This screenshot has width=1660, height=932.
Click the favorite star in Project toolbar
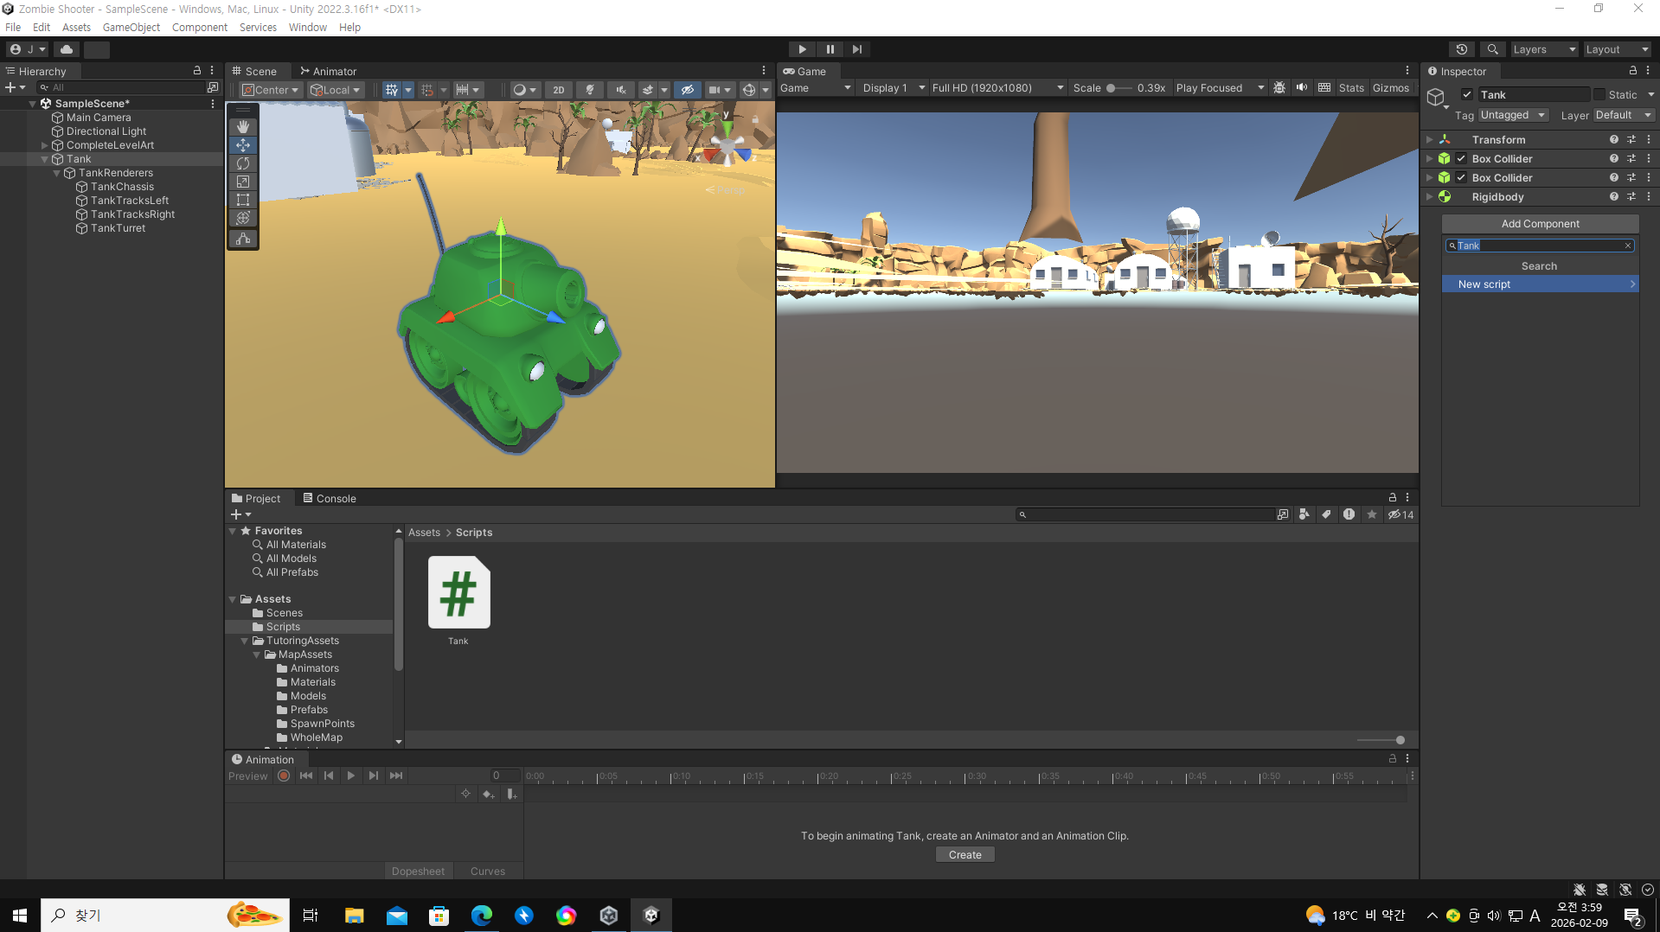click(x=1372, y=514)
